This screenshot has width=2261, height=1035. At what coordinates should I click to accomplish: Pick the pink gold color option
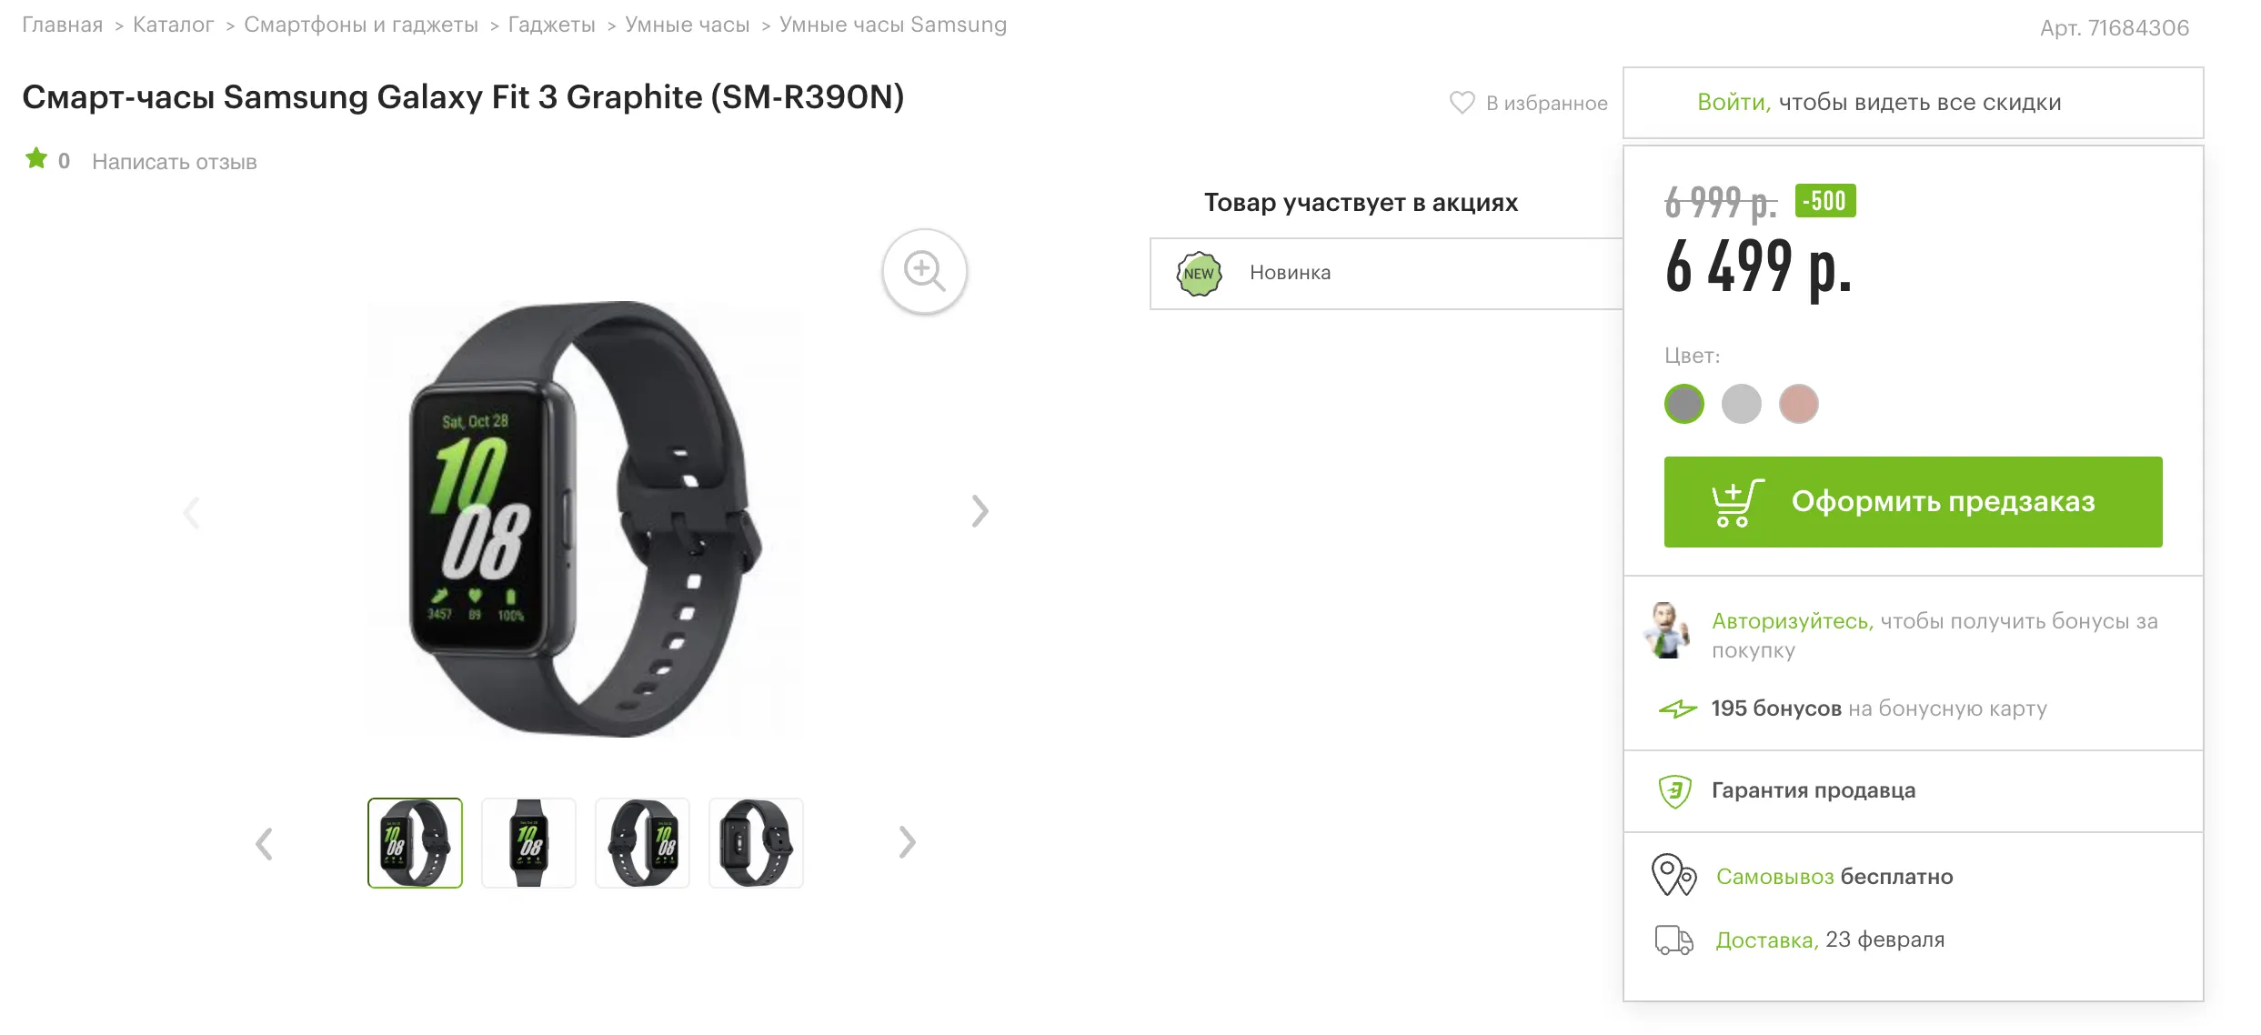click(x=1799, y=404)
